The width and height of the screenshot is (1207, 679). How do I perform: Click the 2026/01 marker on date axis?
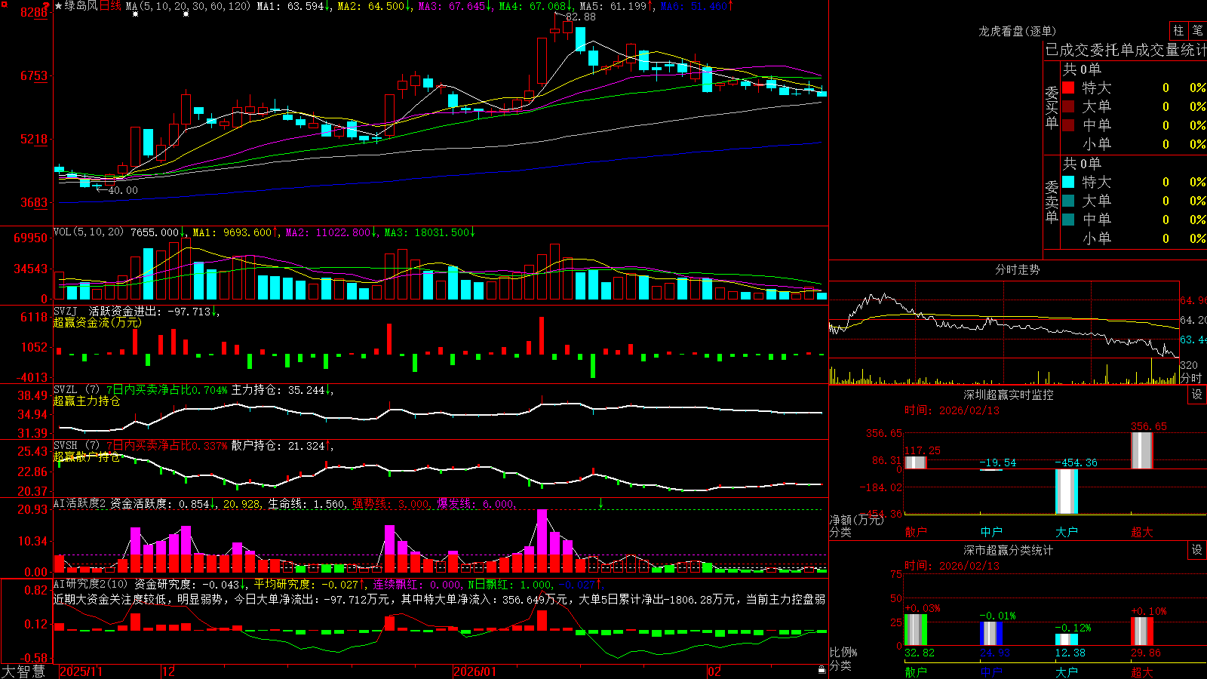[475, 671]
